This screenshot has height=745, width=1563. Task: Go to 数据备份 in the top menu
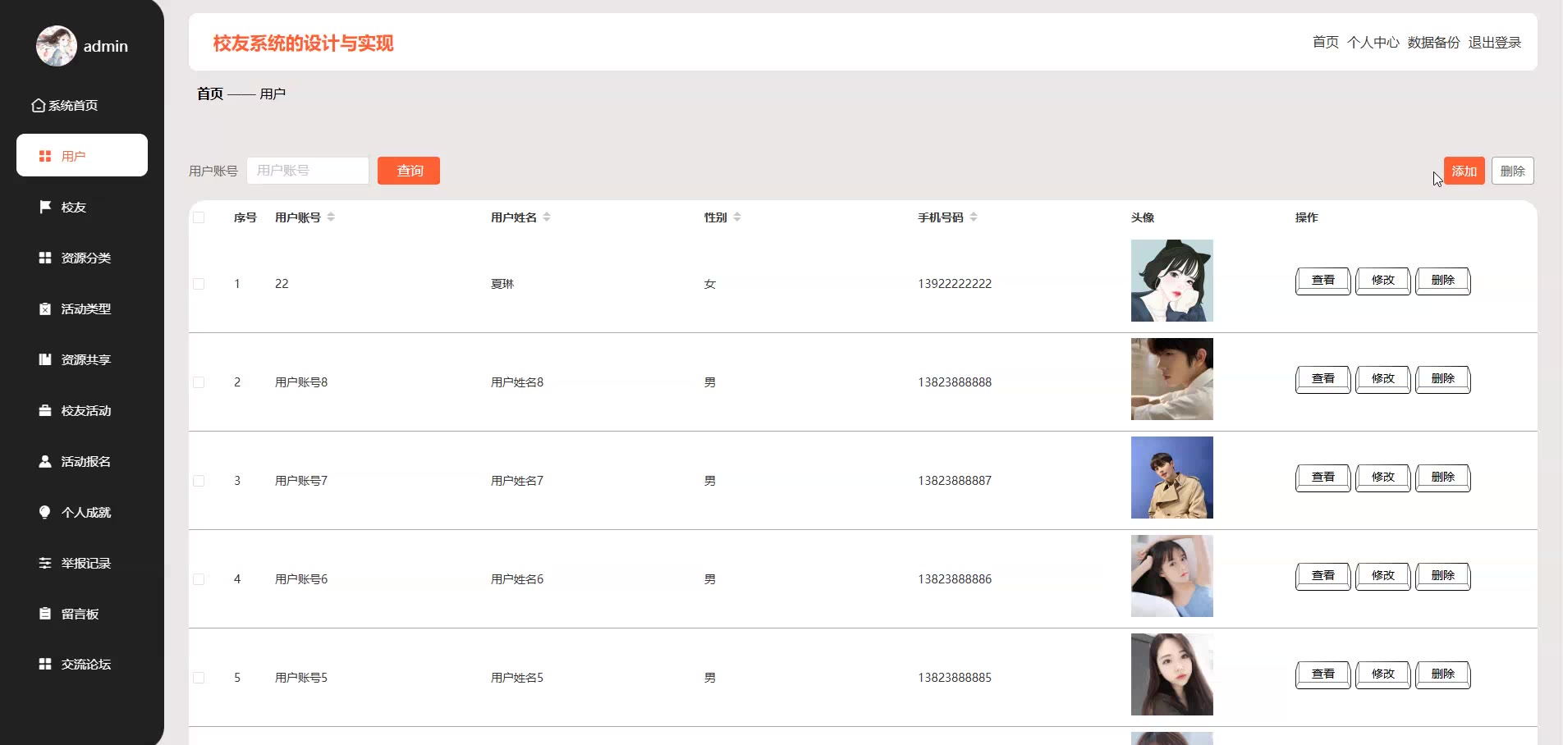point(1433,43)
